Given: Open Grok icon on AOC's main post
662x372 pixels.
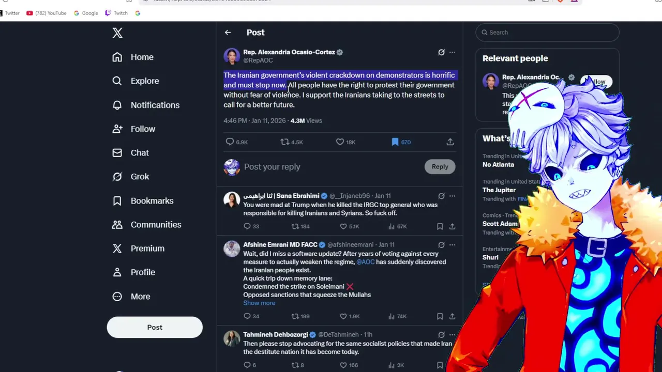Looking at the screenshot, I should tap(441, 52).
